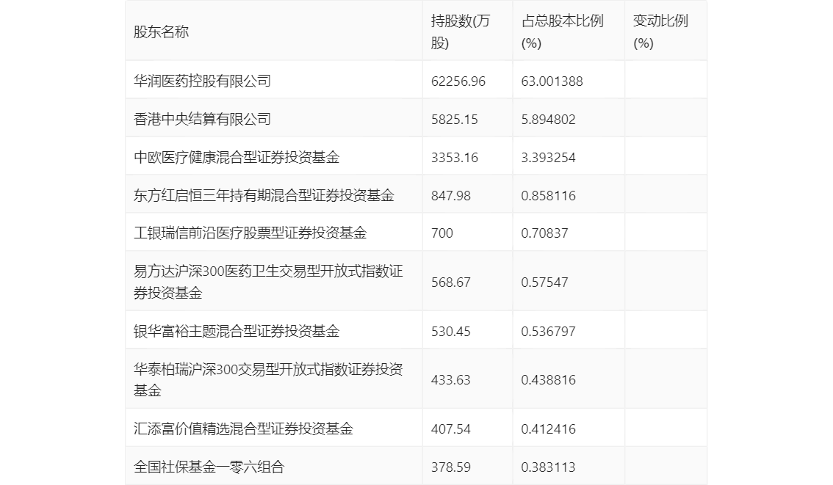The width and height of the screenshot is (833, 485).
Task: Select shareholder 工银瑞信前沿医疗股票型证券投资基金
Action: coord(250,233)
